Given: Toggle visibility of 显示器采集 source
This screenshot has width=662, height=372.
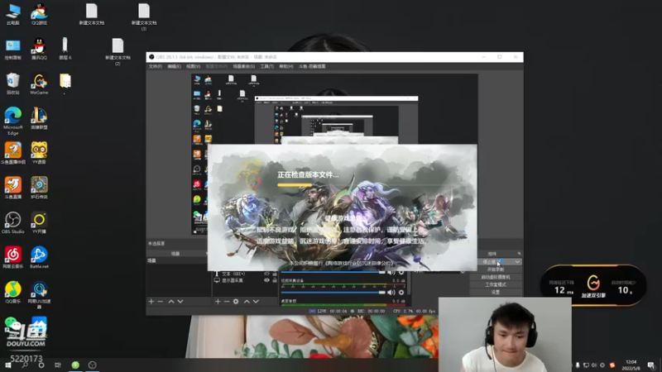Looking at the screenshot, I should tap(266, 280).
